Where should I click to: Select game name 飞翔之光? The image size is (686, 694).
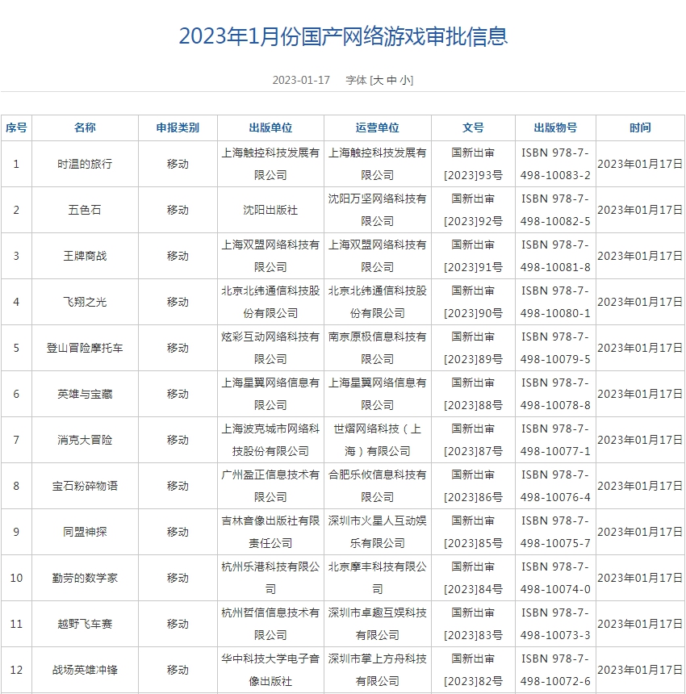point(85,303)
